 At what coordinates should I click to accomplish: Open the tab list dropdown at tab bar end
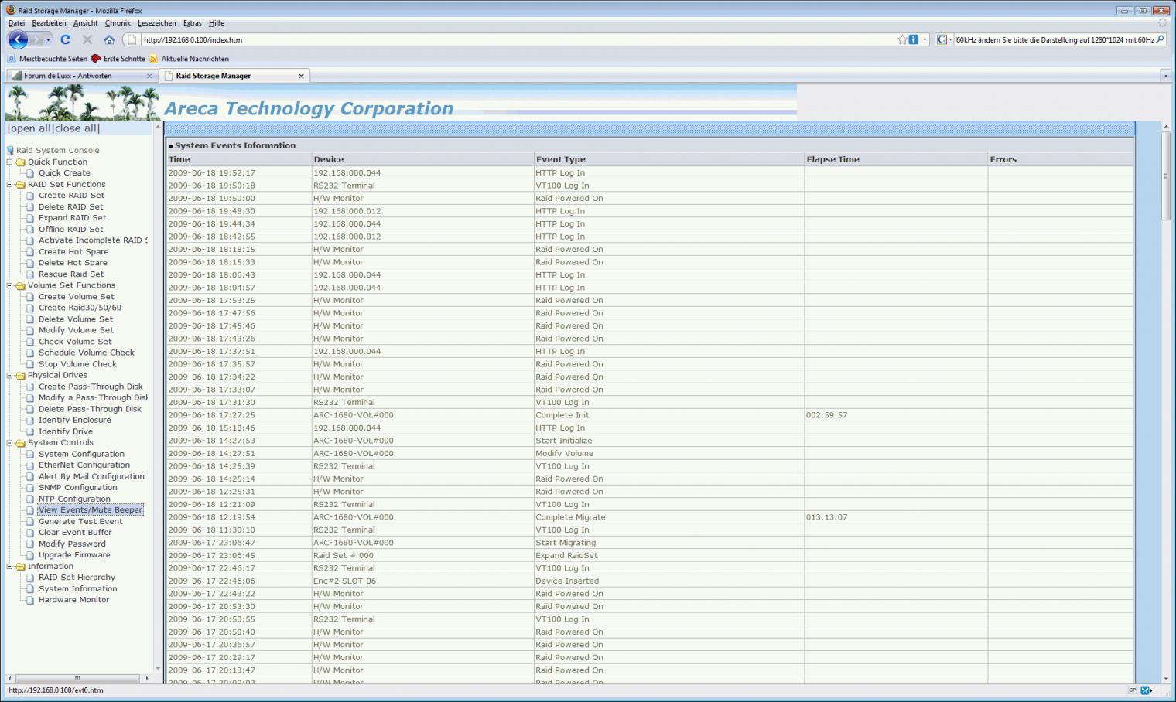point(1165,76)
